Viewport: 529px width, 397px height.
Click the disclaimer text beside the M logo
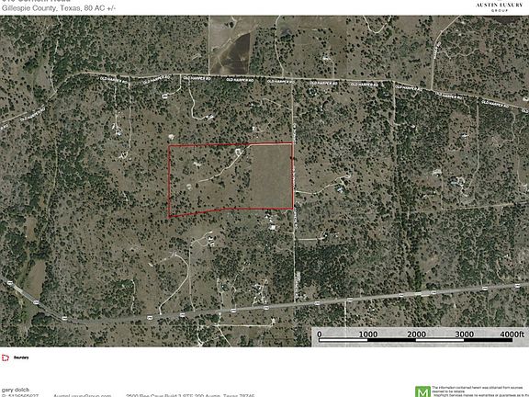480,391
